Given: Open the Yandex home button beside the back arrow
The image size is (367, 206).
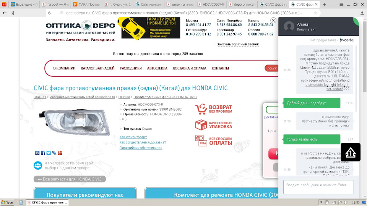Looking at the screenshot, I should point(13,13).
